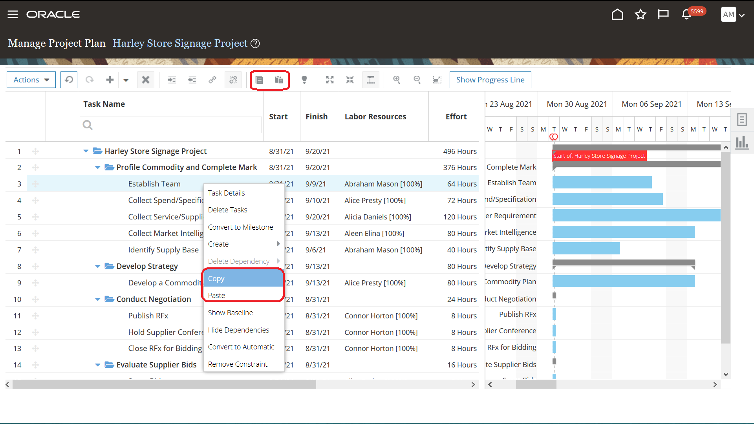Choose Convert to Automatic menu item

243,347
